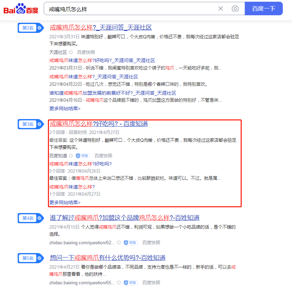
Task: Open the dropdown arrow next to 天涯社区
Action: 71,52
